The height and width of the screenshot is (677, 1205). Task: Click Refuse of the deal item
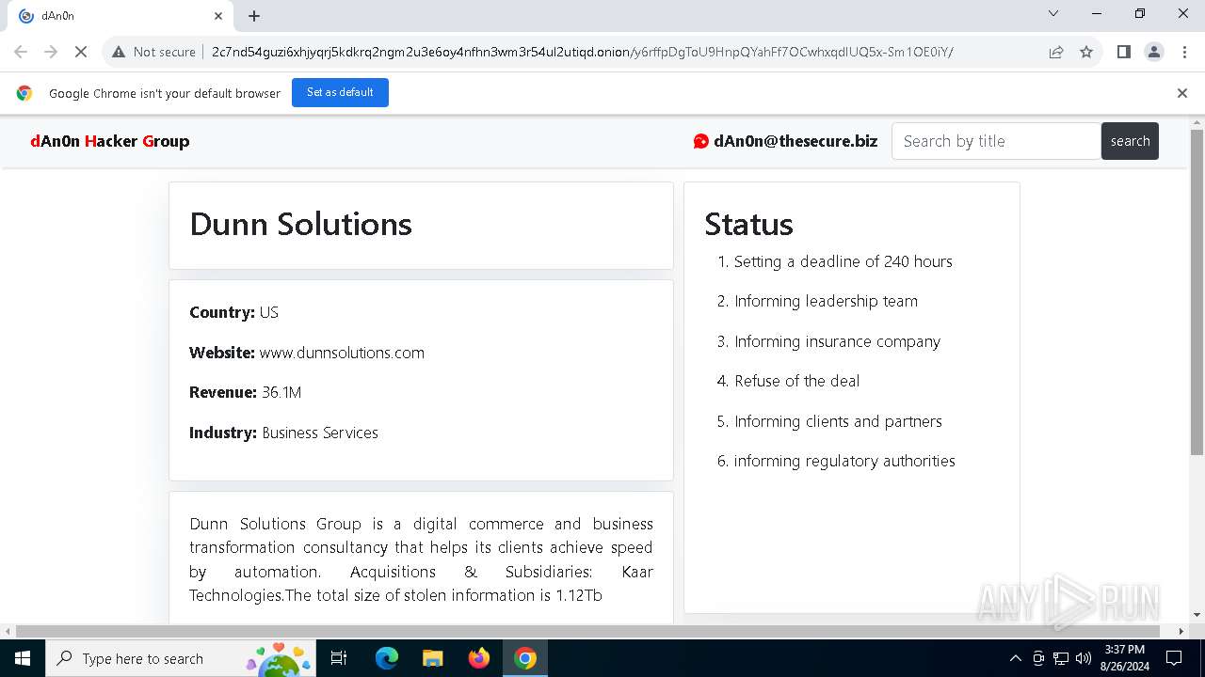tap(796, 381)
